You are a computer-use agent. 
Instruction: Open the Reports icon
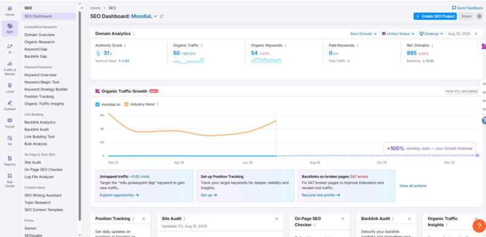click(x=10, y=160)
